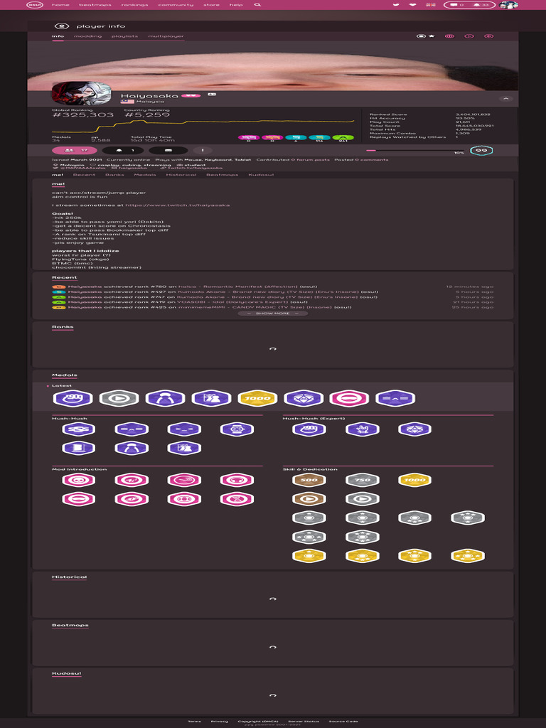Click the profile cover banner image
Image resolution: width=546 pixels, height=728 pixels.
click(x=272, y=66)
